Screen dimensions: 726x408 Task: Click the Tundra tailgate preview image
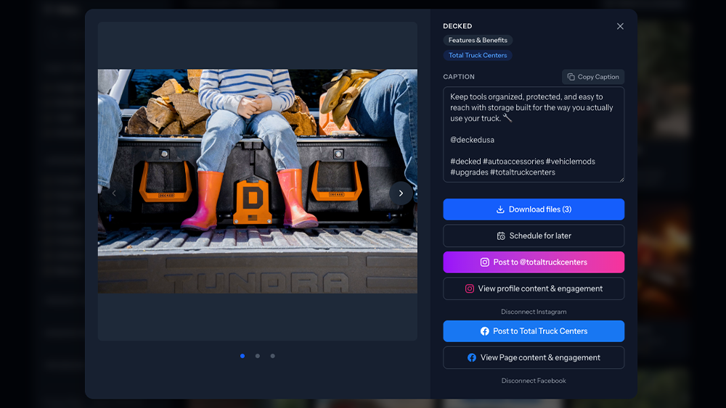pos(258,181)
